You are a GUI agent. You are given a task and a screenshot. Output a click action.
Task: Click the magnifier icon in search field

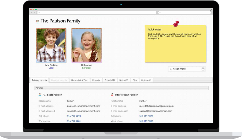point(160,13)
